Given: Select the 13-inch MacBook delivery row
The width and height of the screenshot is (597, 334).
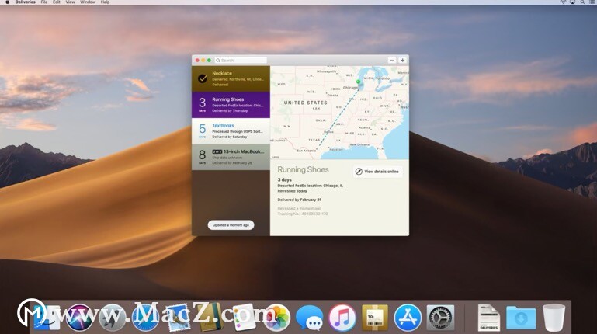Looking at the screenshot, I should pyautogui.click(x=231, y=157).
